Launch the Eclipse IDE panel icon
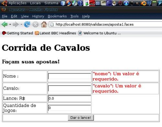This screenshot has height=127, width=162. point(109,3)
